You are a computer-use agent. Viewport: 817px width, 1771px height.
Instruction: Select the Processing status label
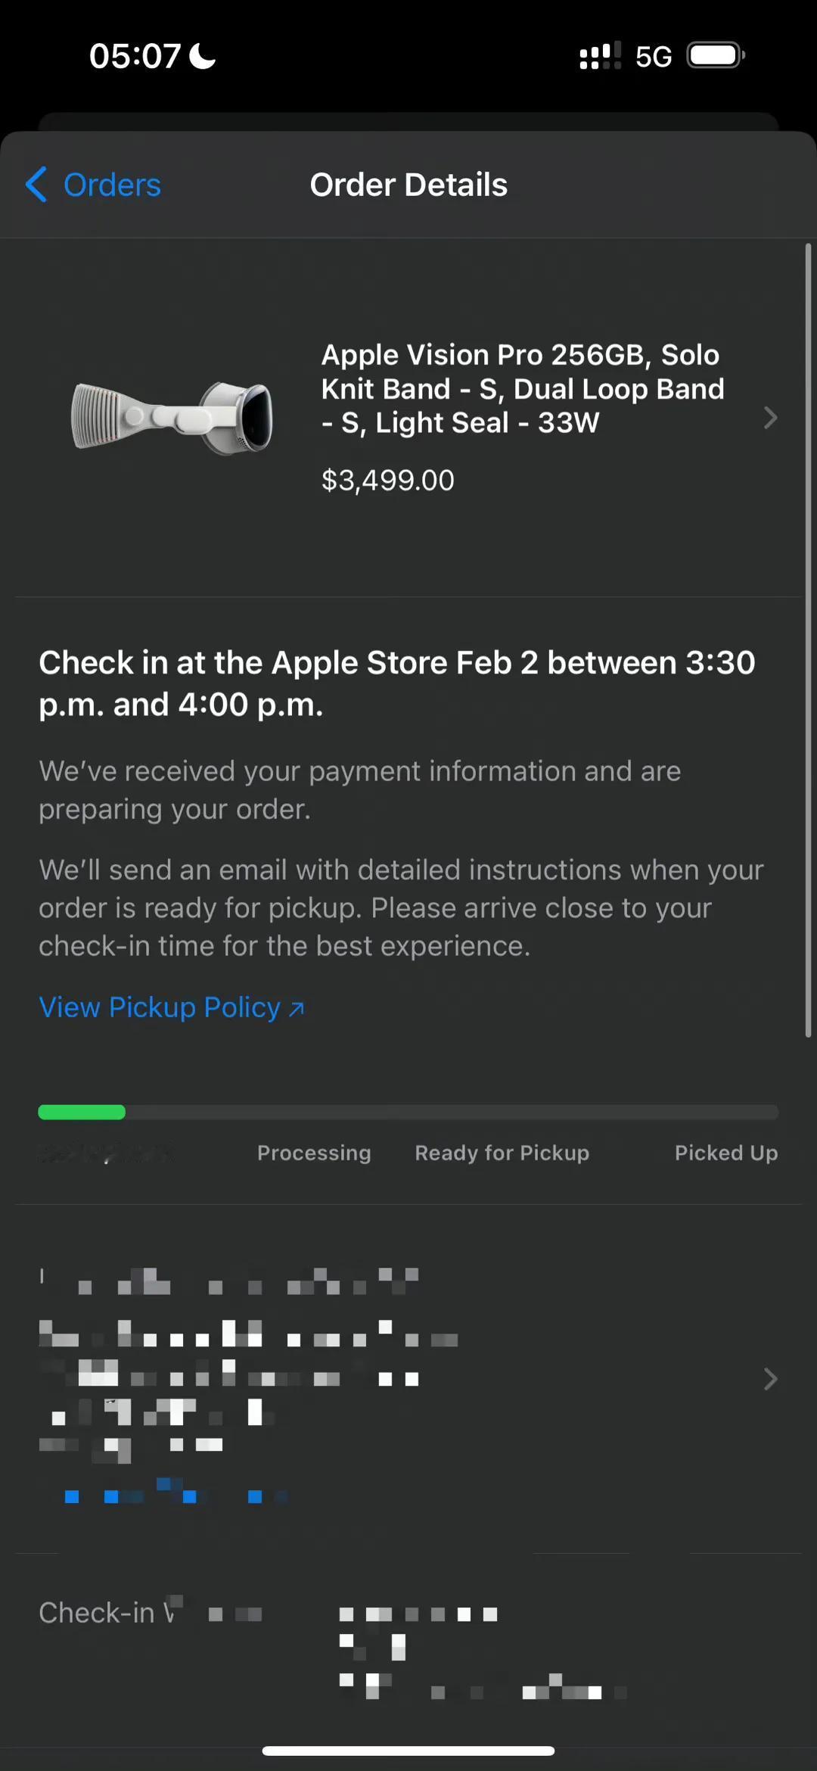click(x=314, y=1153)
